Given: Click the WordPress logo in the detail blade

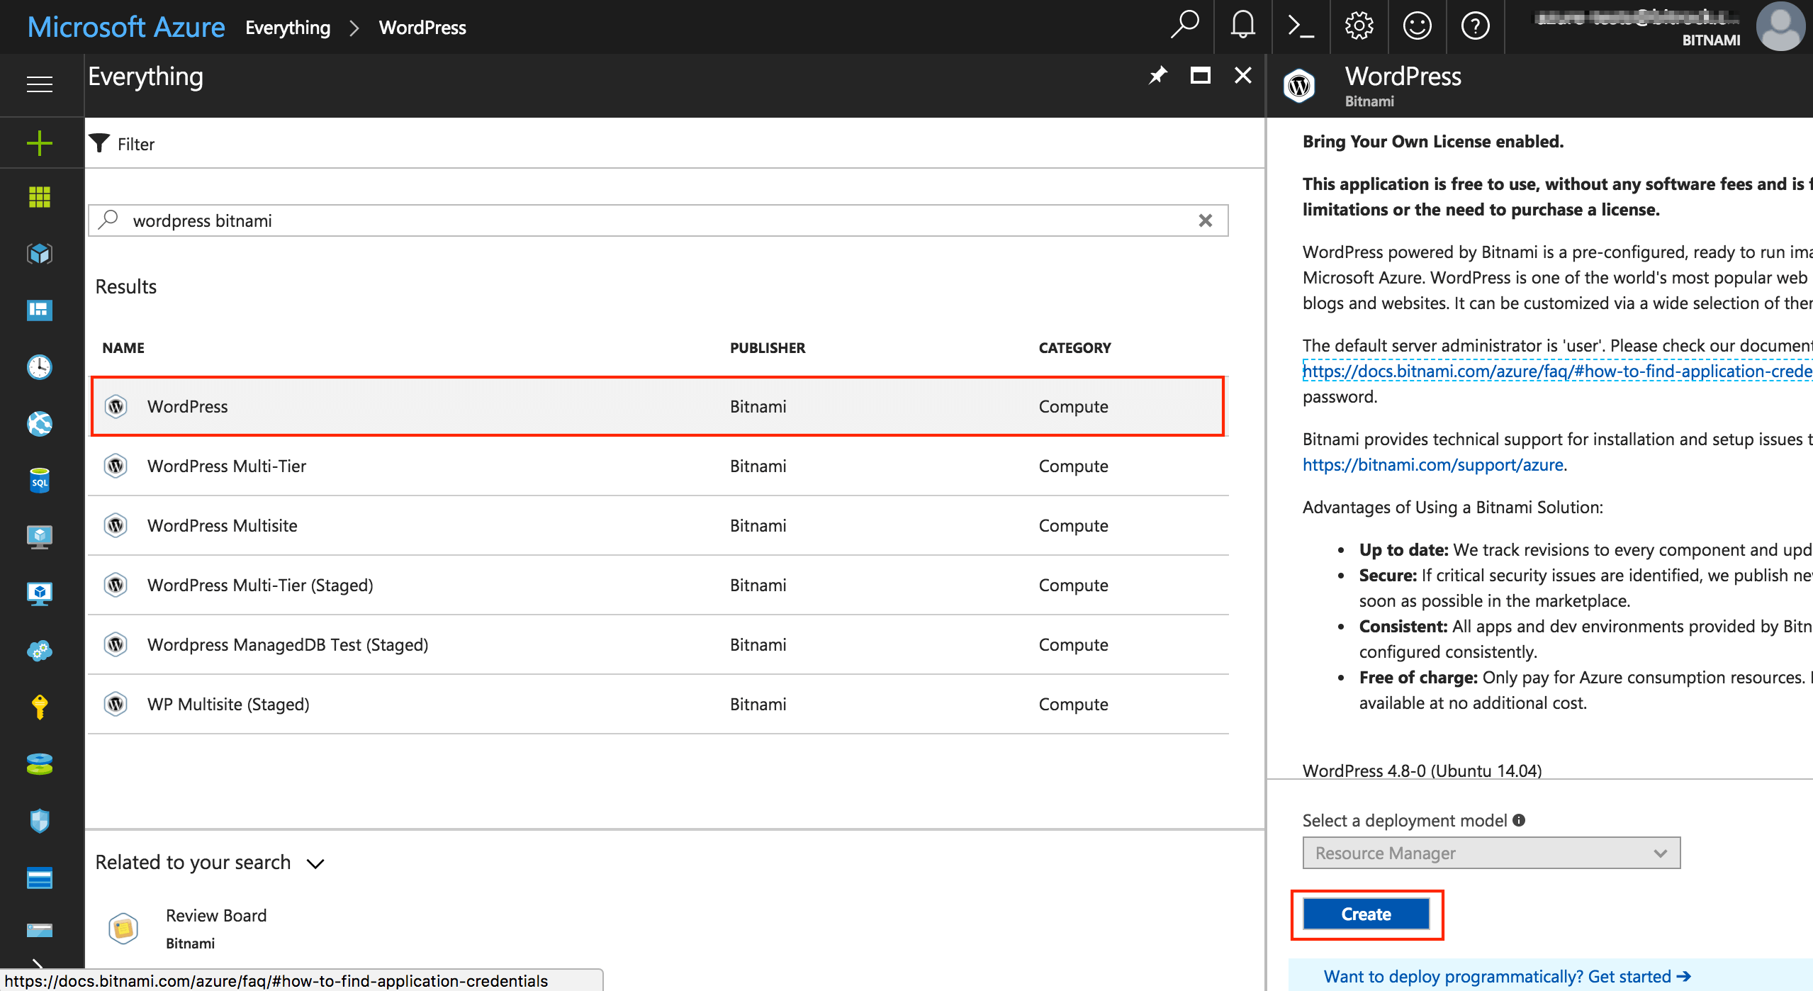Looking at the screenshot, I should pos(1299,86).
